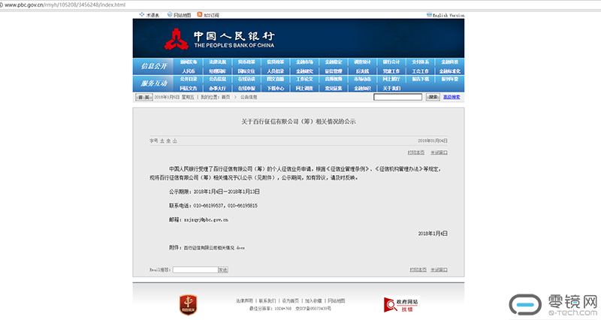The height and width of the screenshot is (320, 601).
Task: Click the 发送 button beside Email field
Action: point(223,270)
